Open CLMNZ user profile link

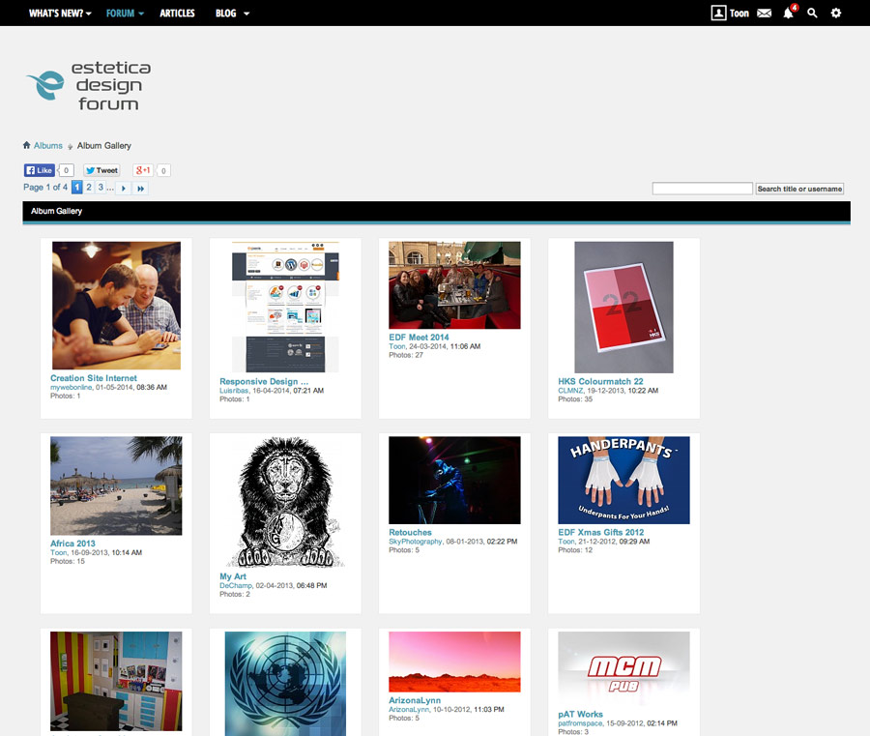(570, 391)
